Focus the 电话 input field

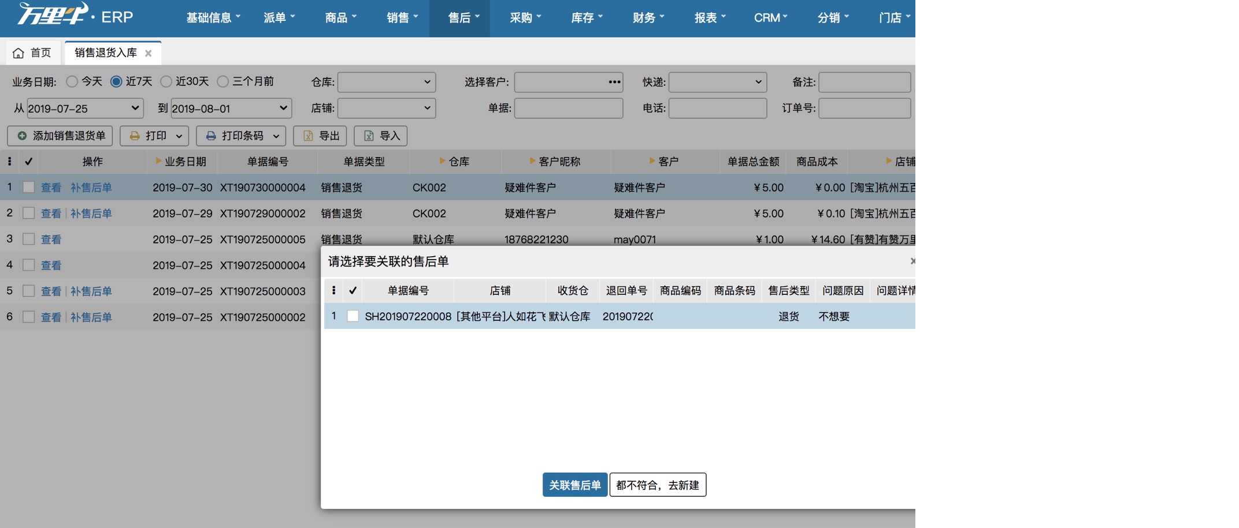pos(718,108)
